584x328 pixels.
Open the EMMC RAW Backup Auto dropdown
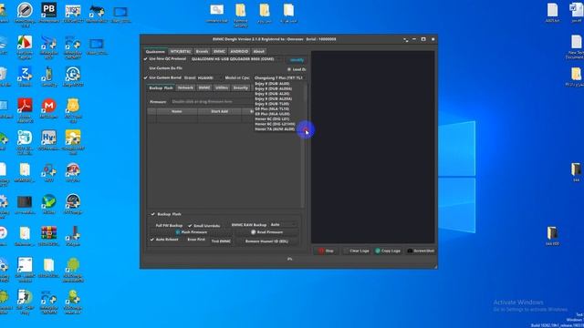coord(283,225)
